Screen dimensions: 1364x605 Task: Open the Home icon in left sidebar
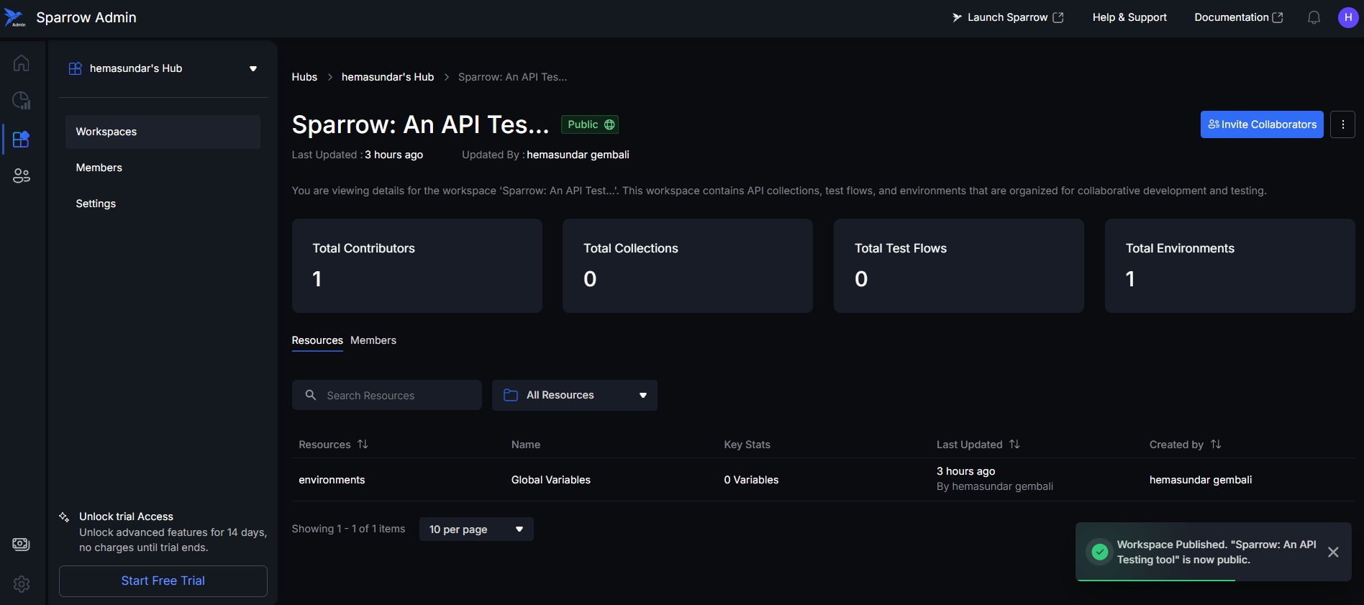(21, 63)
